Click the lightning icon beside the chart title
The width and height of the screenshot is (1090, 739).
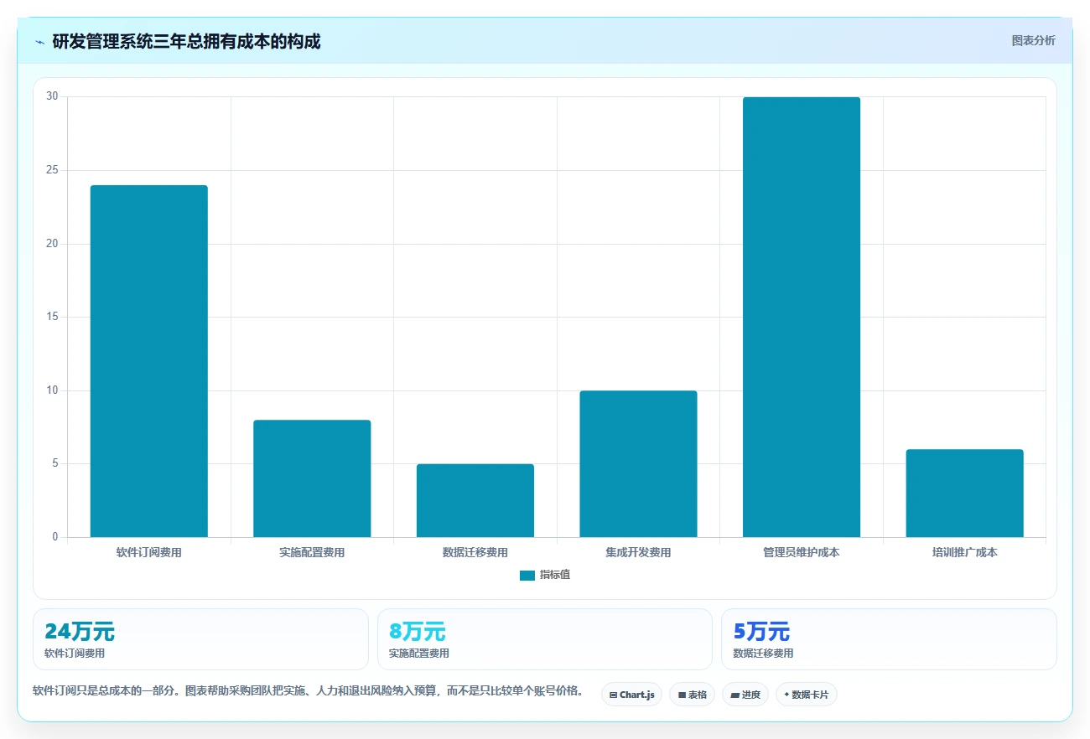pos(39,42)
